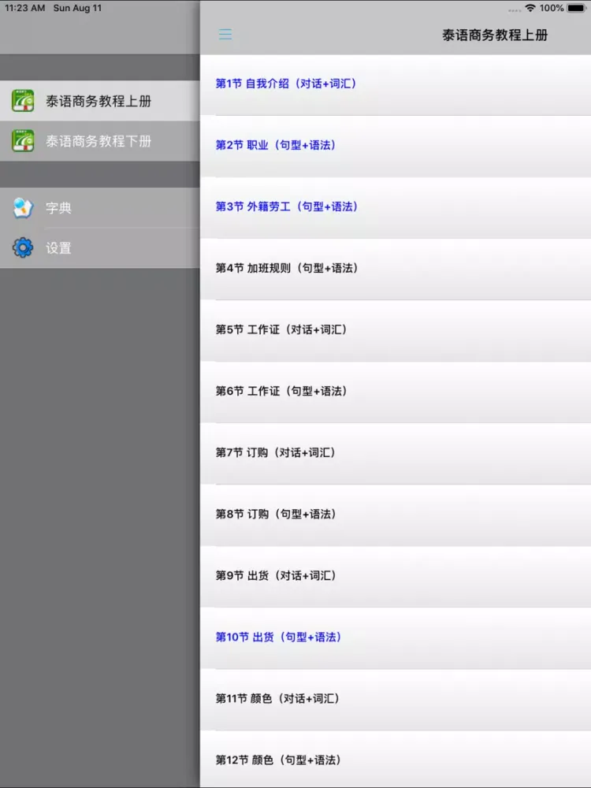591x788 pixels.
Task: Tap the Sun Aug 11 date
Action: 77,8
